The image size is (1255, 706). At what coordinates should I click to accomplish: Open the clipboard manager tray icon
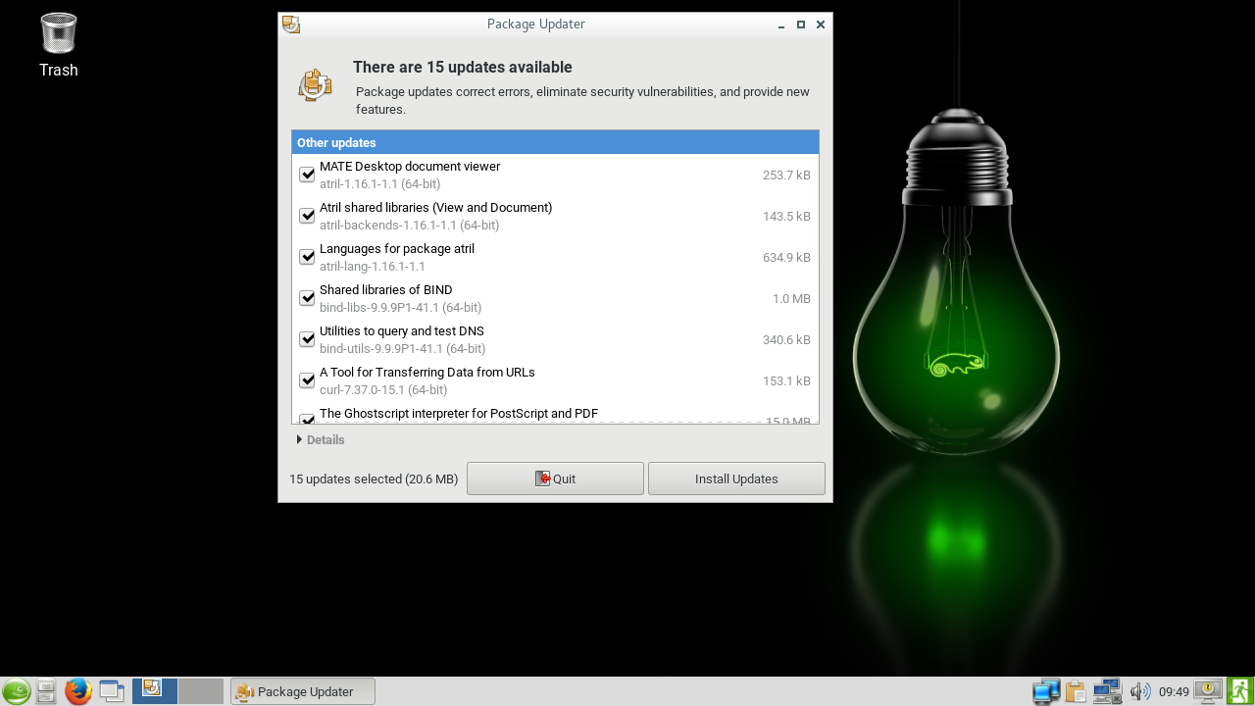tap(1077, 691)
